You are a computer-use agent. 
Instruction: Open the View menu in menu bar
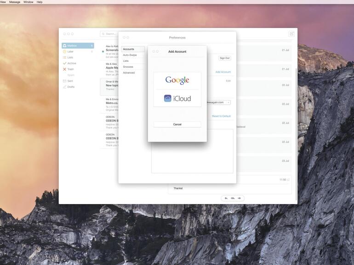point(3,2)
